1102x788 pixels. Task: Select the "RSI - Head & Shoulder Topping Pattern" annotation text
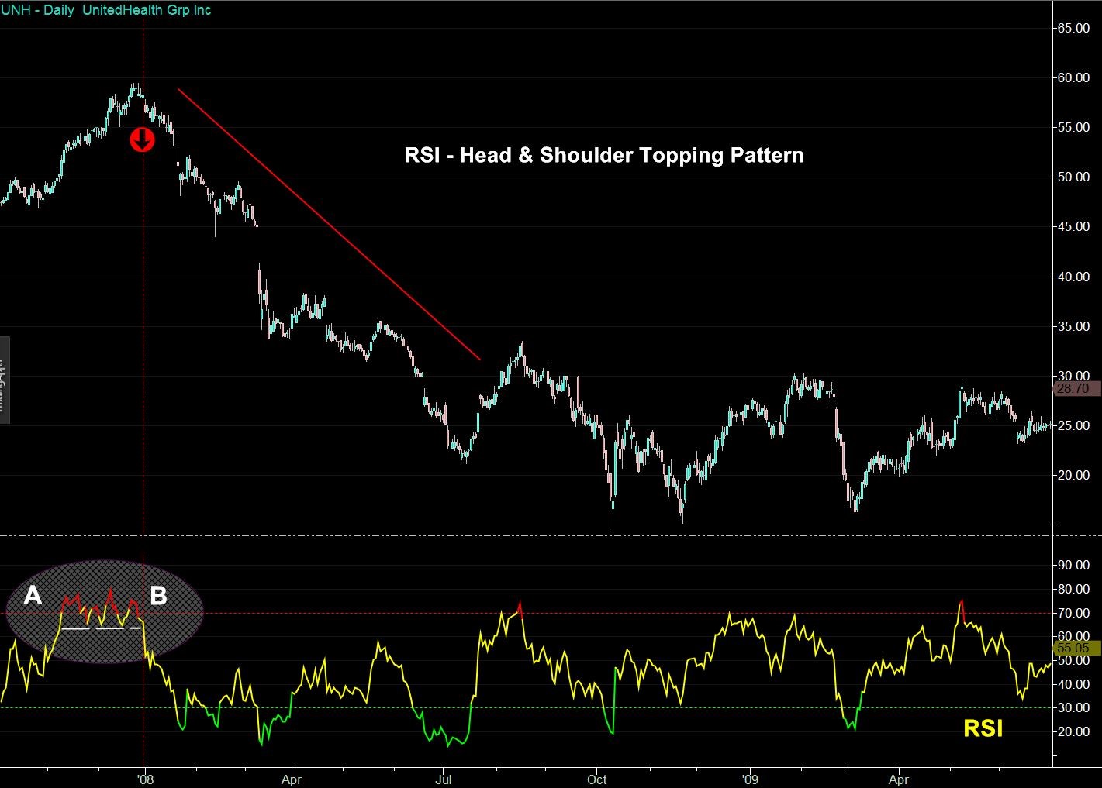(x=604, y=155)
